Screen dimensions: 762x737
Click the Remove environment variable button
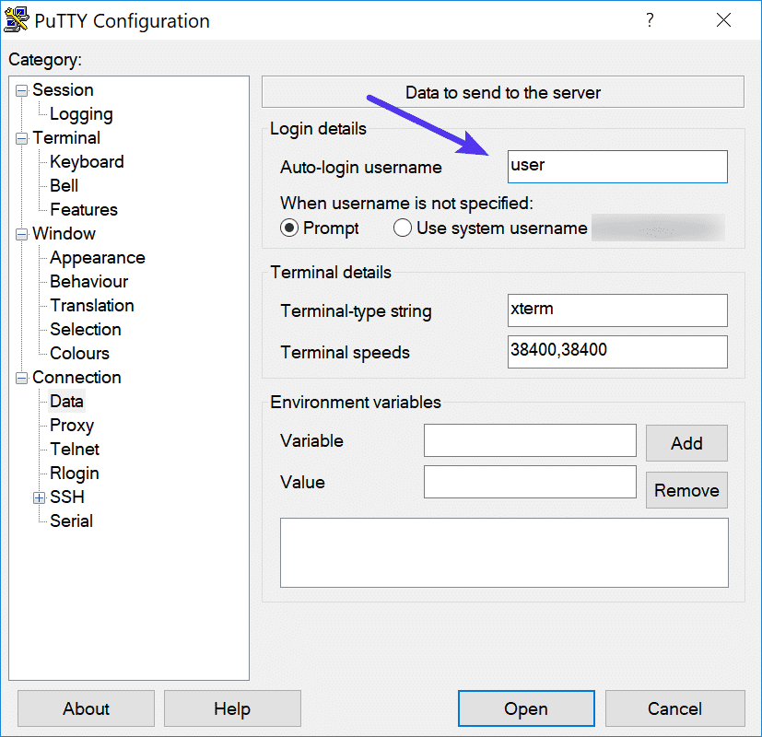click(686, 490)
